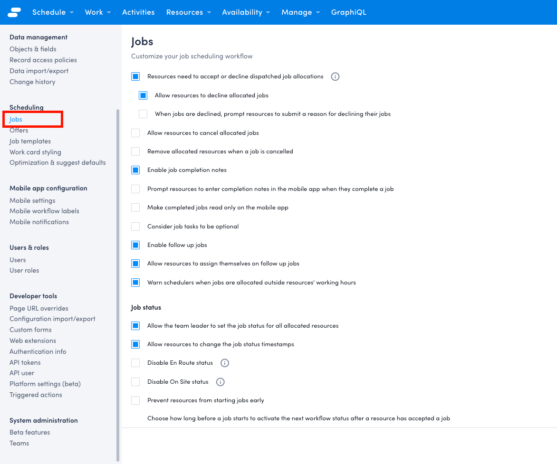The image size is (557, 464).
Task: Enable Allow resources to cancel allocated jobs
Action: [x=135, y=133]
